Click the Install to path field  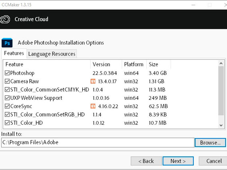click(x=98, y=142)
